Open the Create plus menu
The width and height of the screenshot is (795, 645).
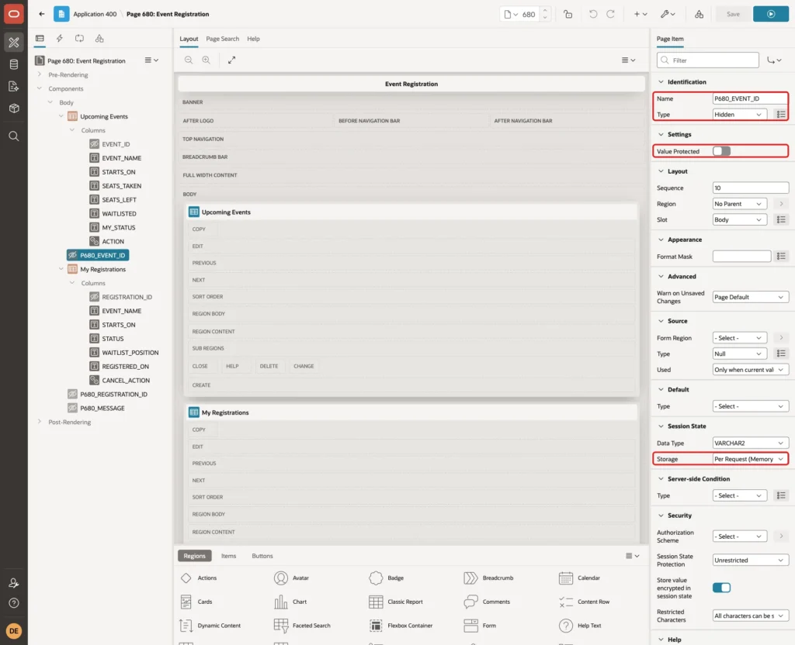click(x=641, y=14)
